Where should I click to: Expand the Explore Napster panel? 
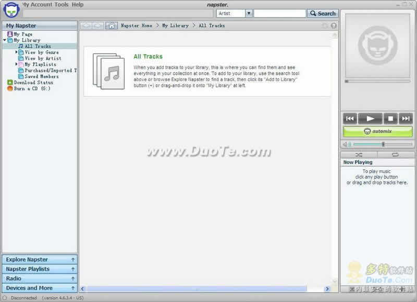40,259
